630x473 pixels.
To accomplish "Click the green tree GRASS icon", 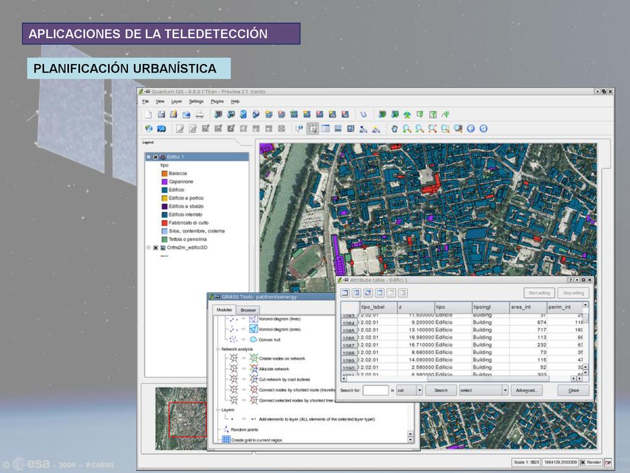I will tap(407, 115).
